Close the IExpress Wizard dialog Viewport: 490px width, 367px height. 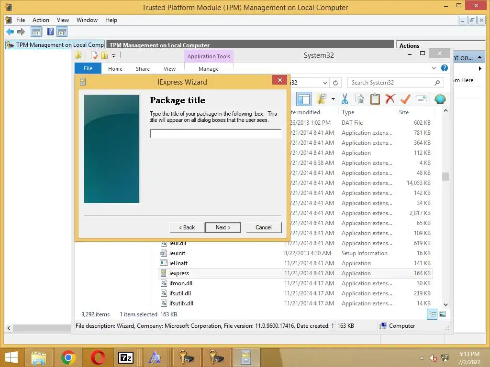click(x=279, y=80)
